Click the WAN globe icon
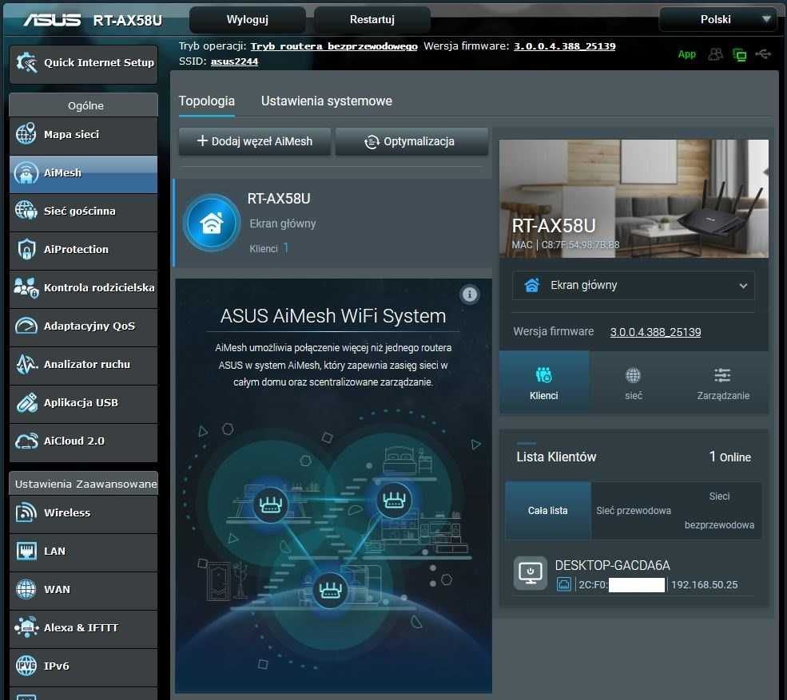 coord(26,589)
